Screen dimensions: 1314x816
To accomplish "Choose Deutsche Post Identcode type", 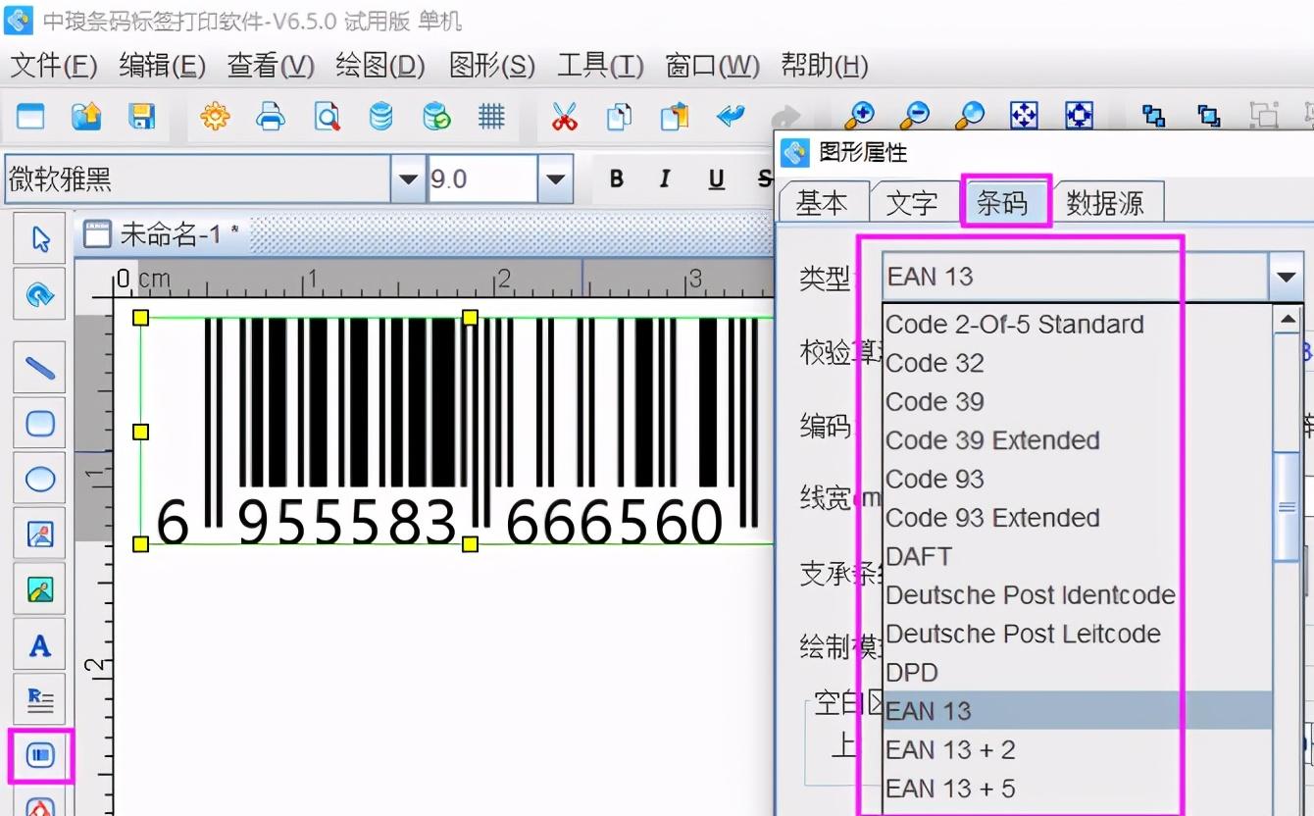I will [1077, 595].
